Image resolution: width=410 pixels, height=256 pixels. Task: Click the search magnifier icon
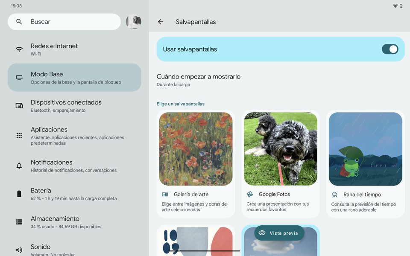tap(19, 22)
